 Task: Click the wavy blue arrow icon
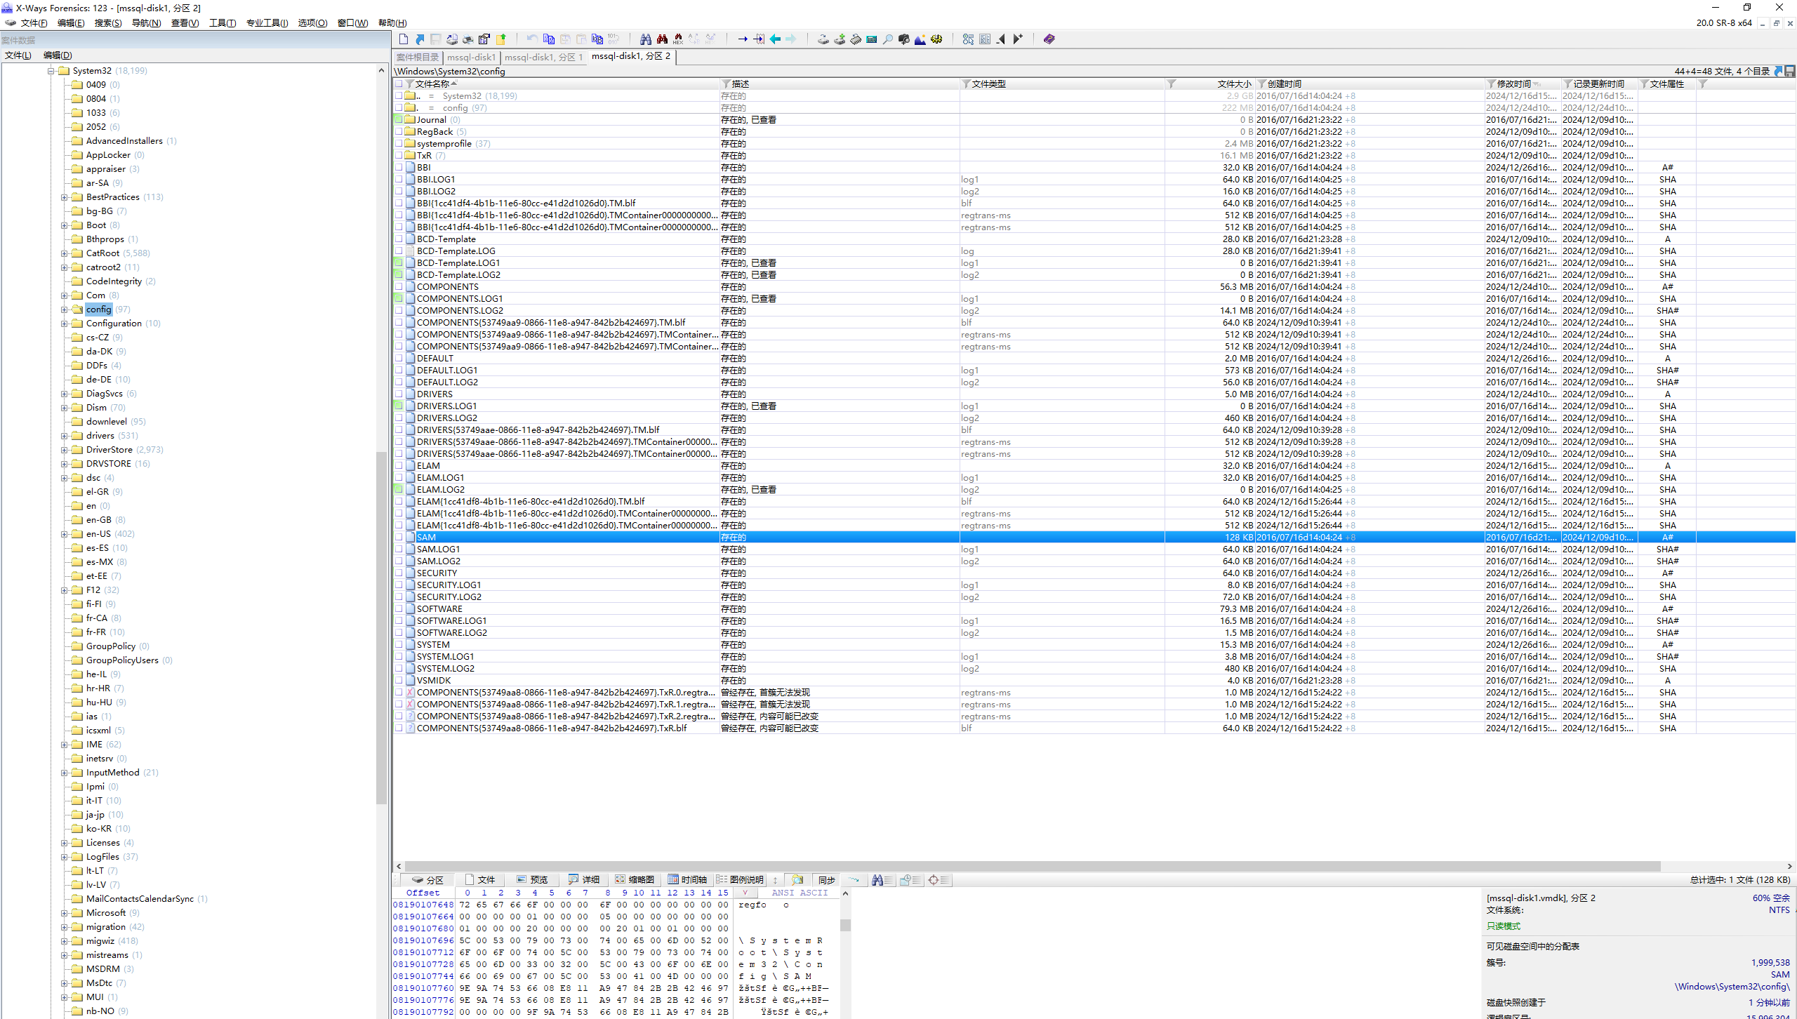(853, 880)
